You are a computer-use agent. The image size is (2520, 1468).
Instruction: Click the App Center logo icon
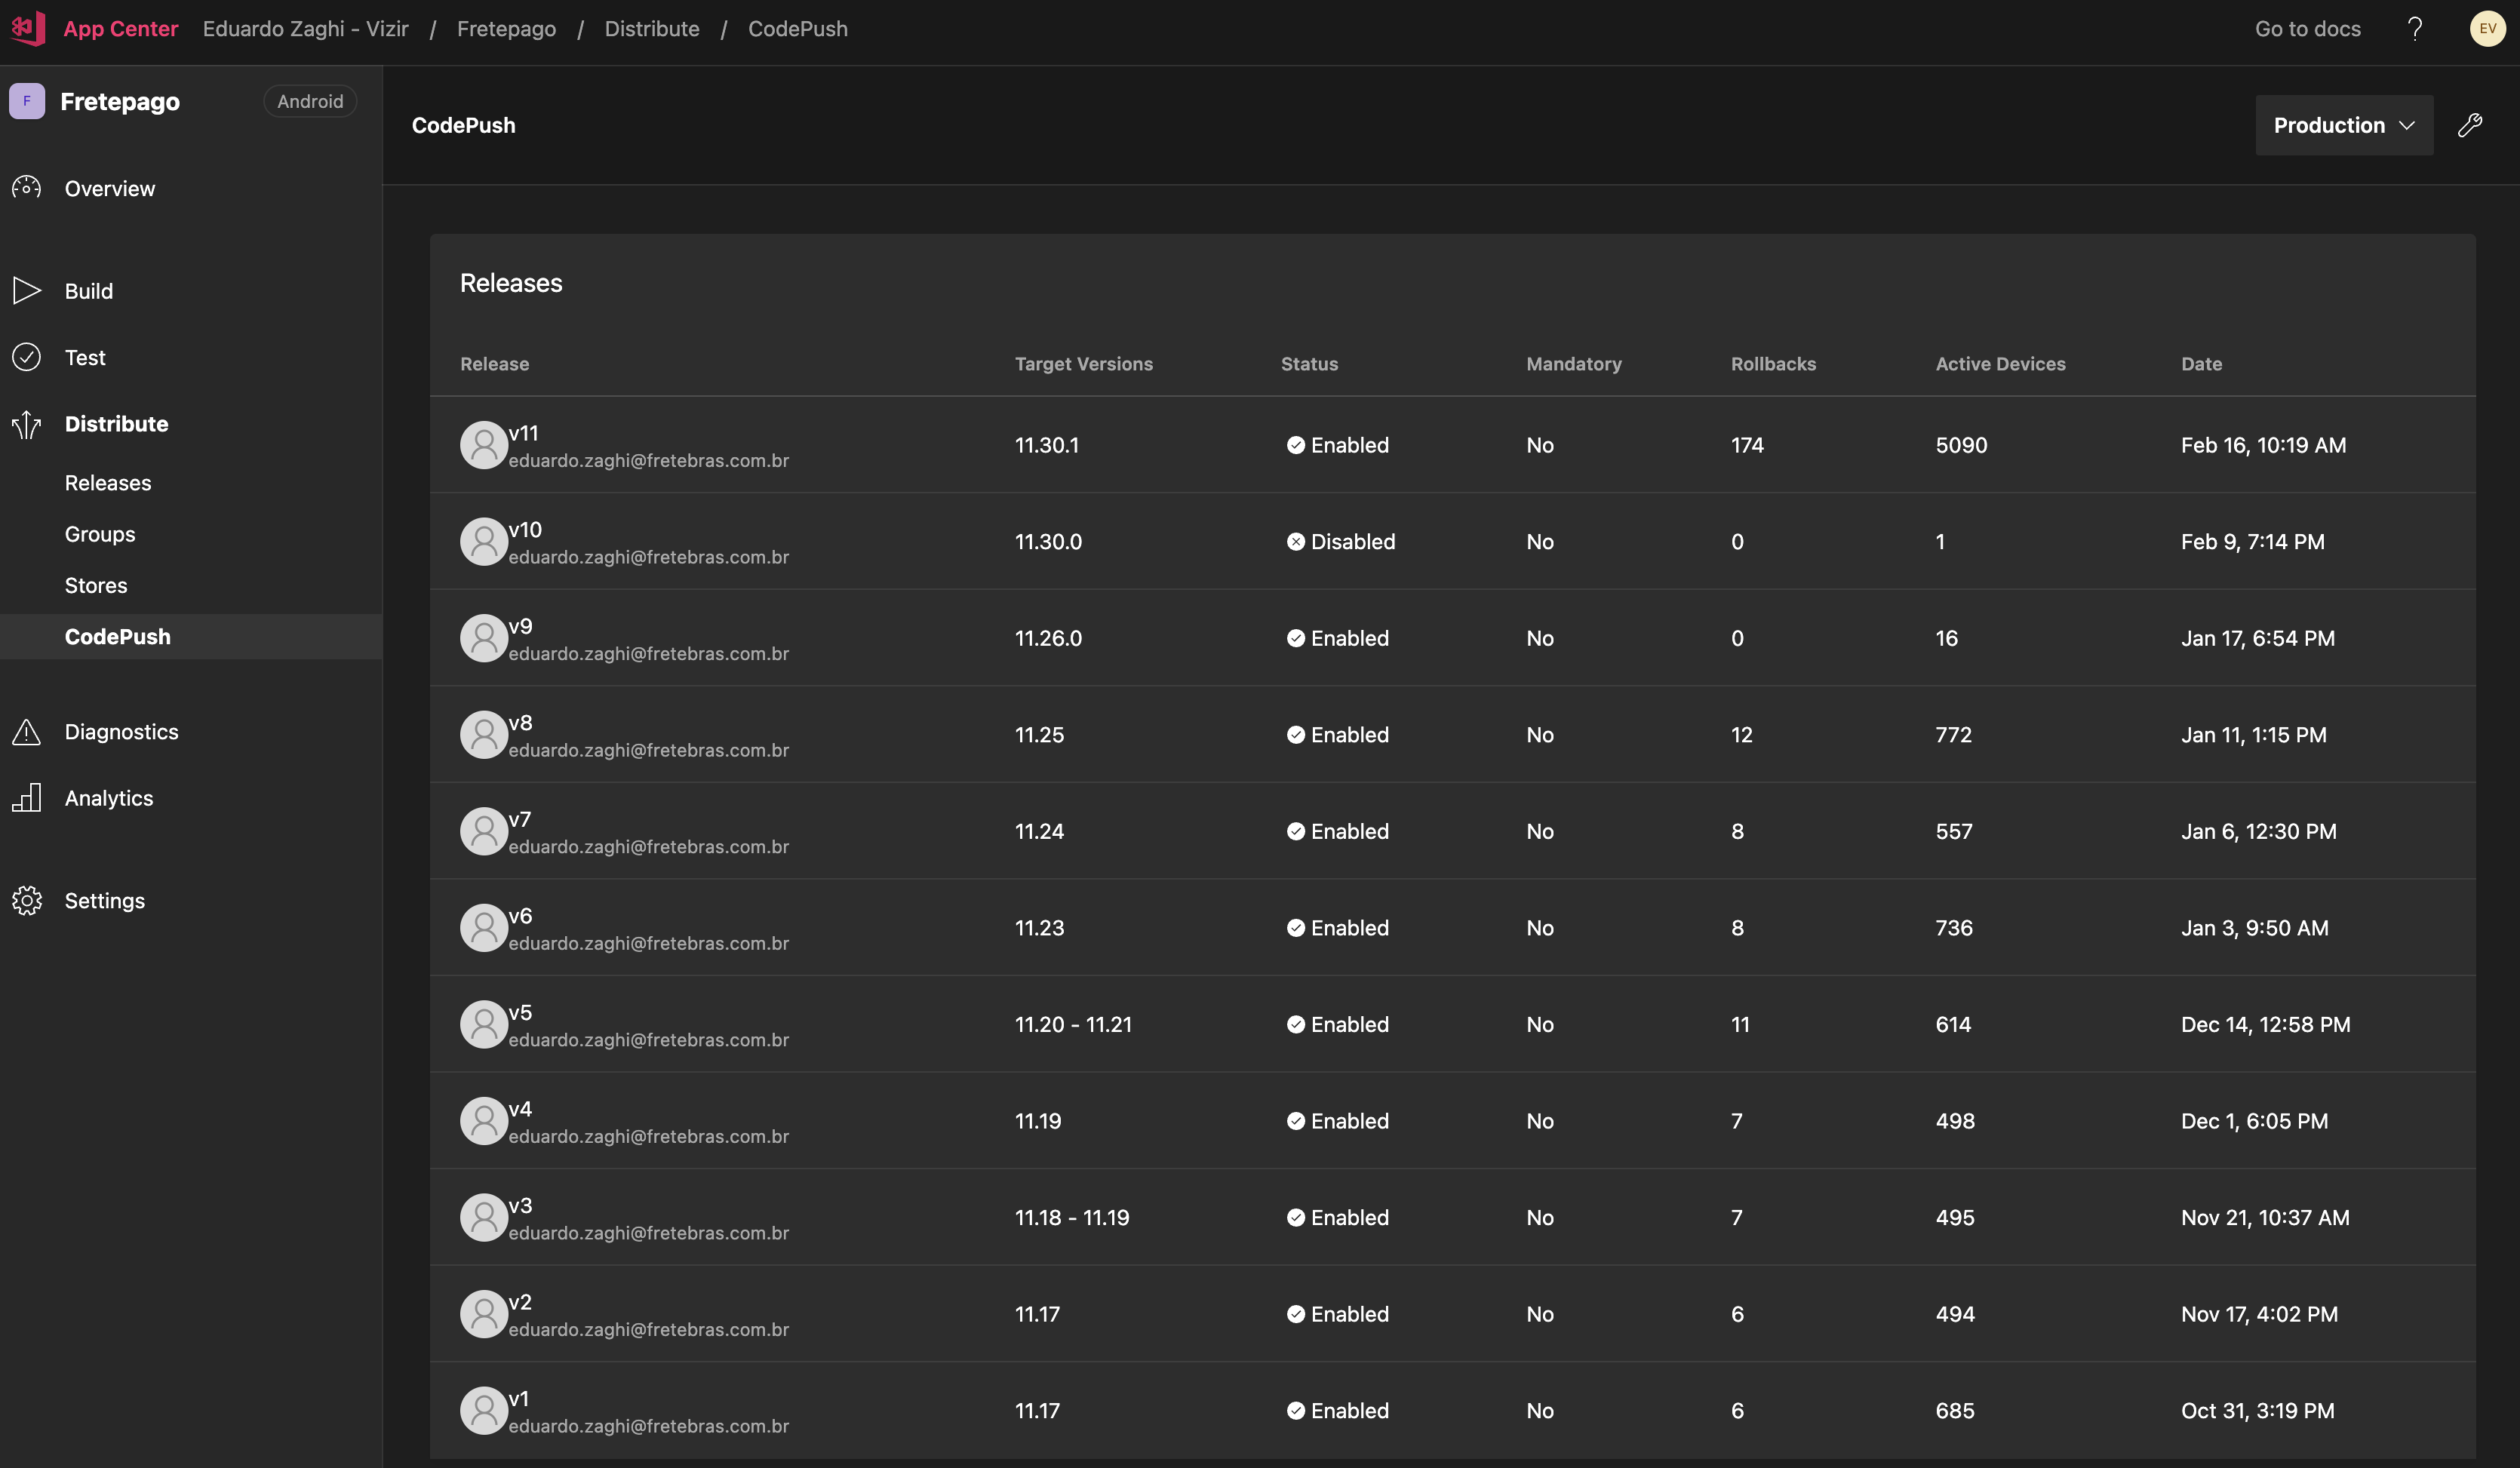[28, 28]
